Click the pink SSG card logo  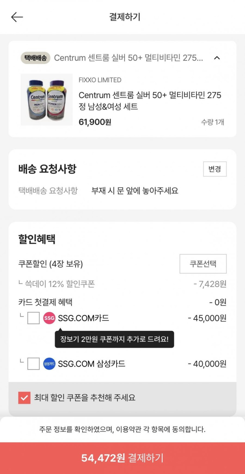49,318
